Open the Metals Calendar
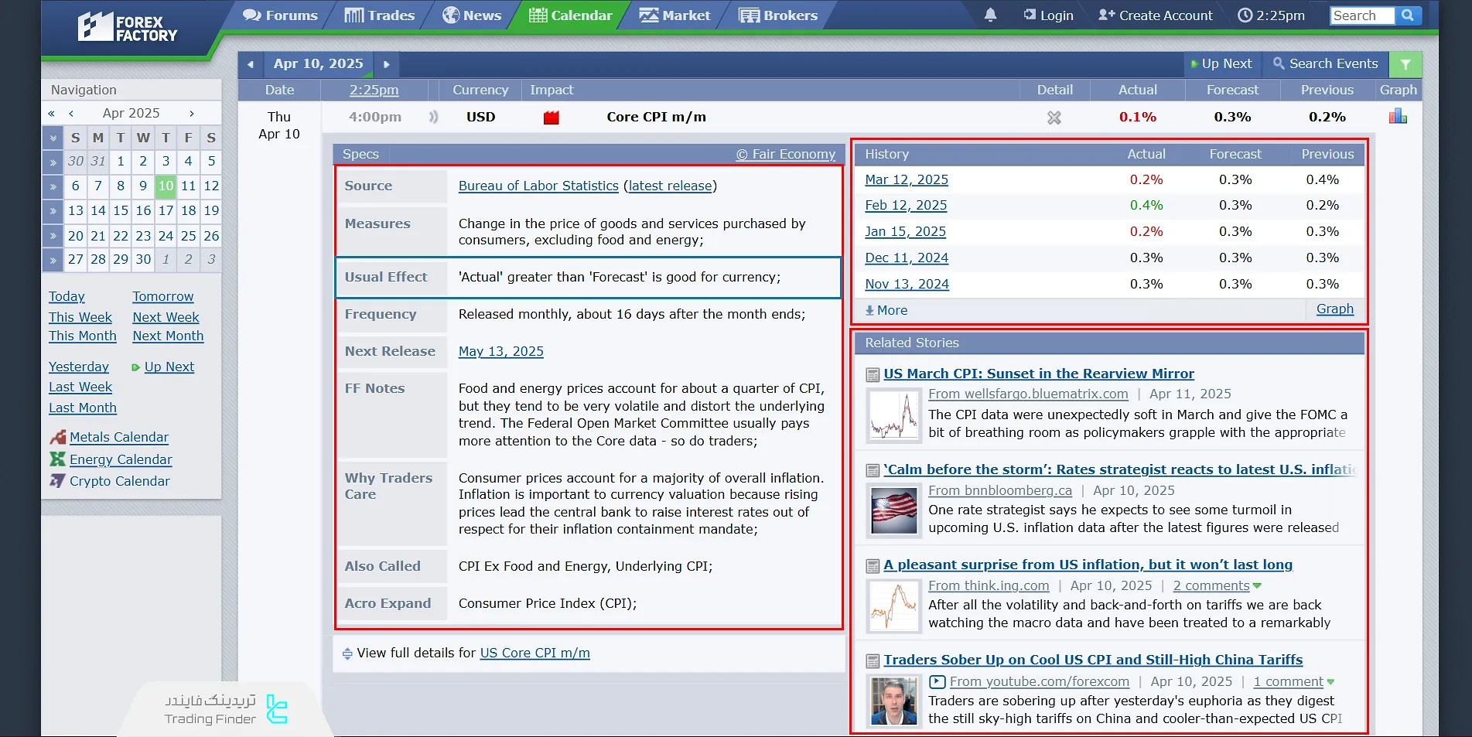Screen dimensions: 1472x737 [x=118, y=437]
